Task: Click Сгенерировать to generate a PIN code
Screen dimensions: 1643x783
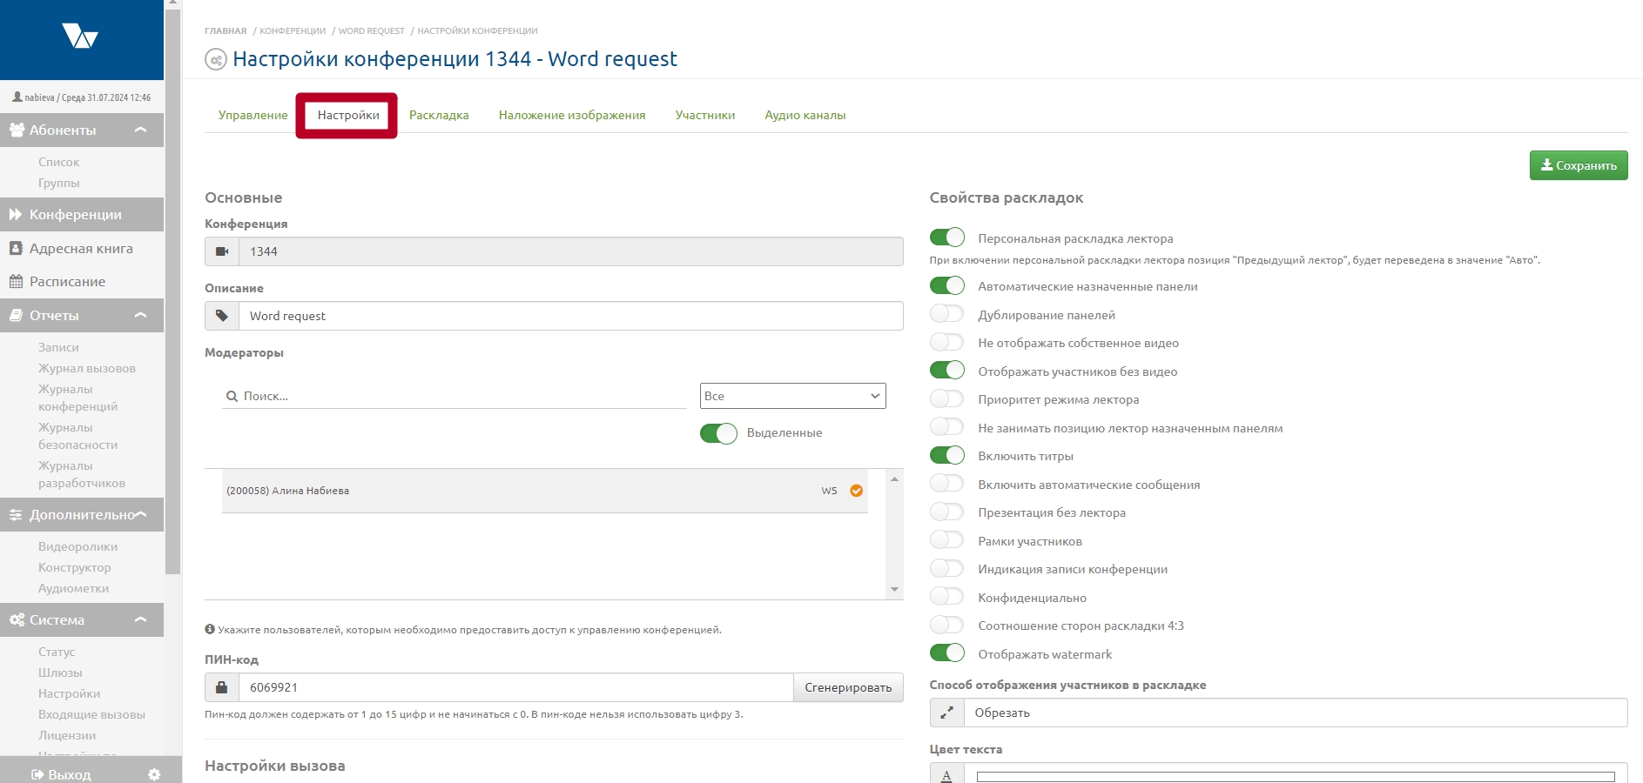Action: [848, 687]
